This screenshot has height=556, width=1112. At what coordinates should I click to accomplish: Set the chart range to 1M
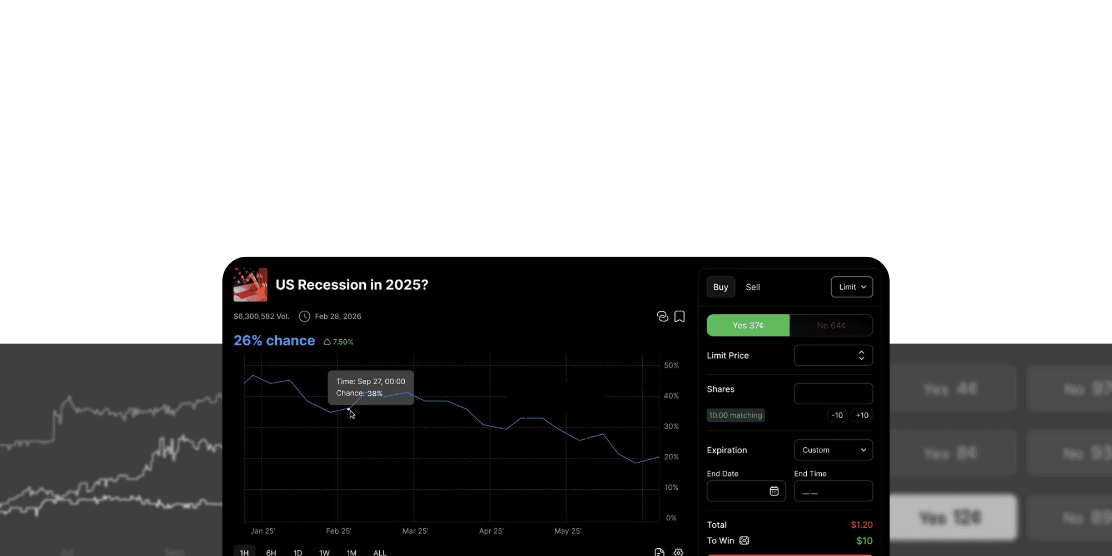tap(351, 552)
